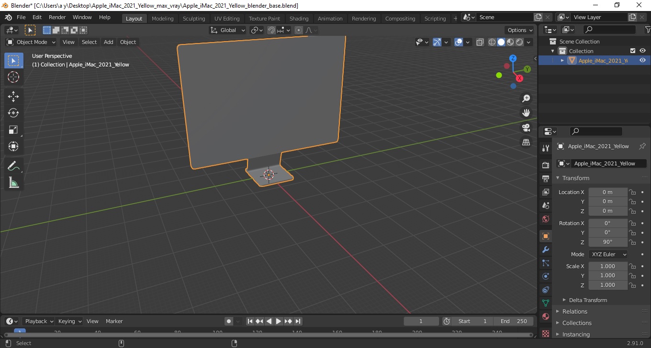The height and width of the screenshot is (348, 651).
Task: Play animation forward
Action: pos(279,321)
